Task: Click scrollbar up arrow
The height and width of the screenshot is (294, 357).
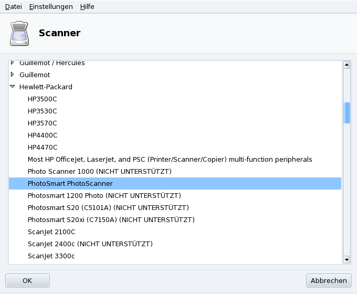Action: point(346,65)
